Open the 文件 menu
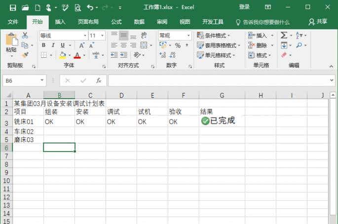 coord(13,22)
